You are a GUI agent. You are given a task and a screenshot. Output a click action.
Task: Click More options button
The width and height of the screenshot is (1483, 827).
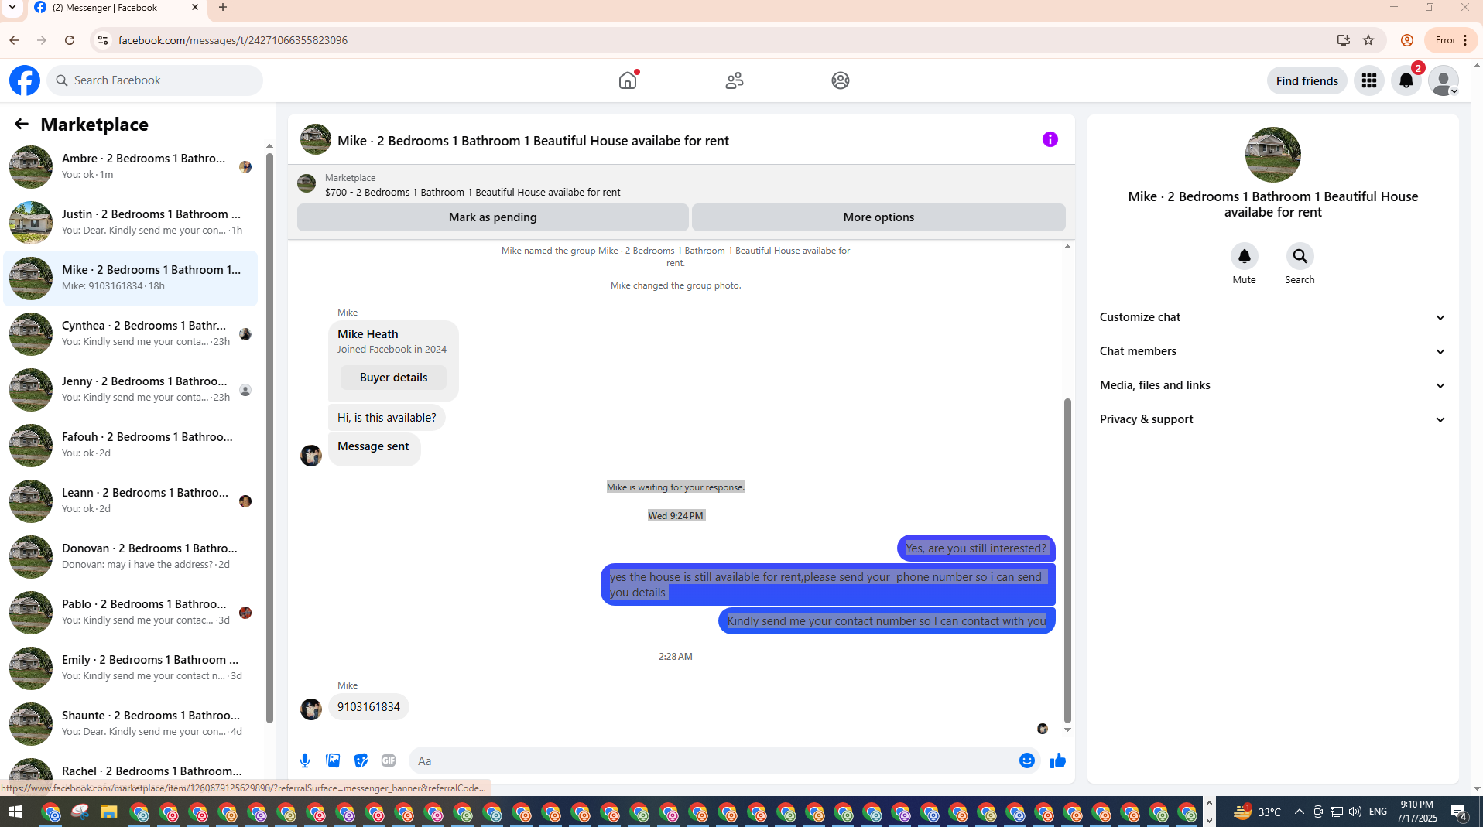pos(878,217)
